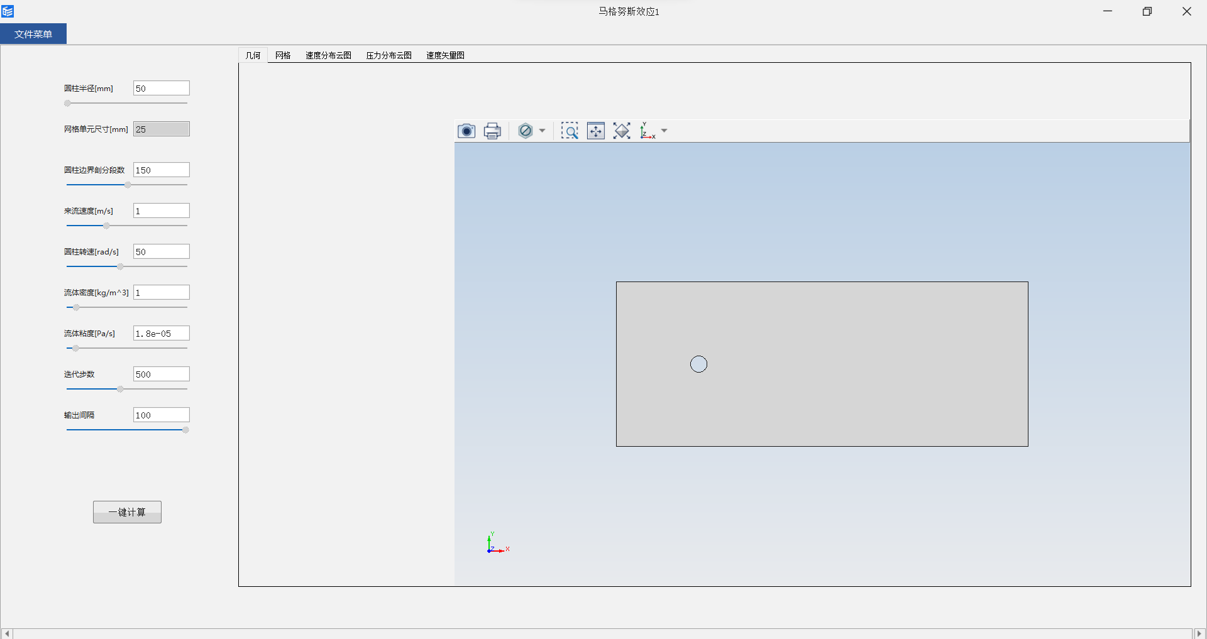Click the horizontal scrollbar left arrow
This screenshot has width=1207, height=639.
pyautogui.click(x=7, y=633)
